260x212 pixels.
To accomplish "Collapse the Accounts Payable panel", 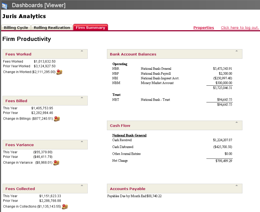I will point(236,185).
